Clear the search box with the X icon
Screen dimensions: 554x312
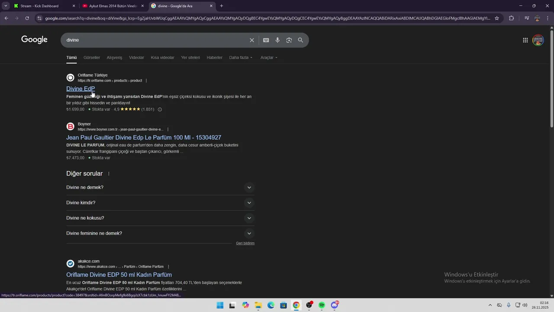252,40
